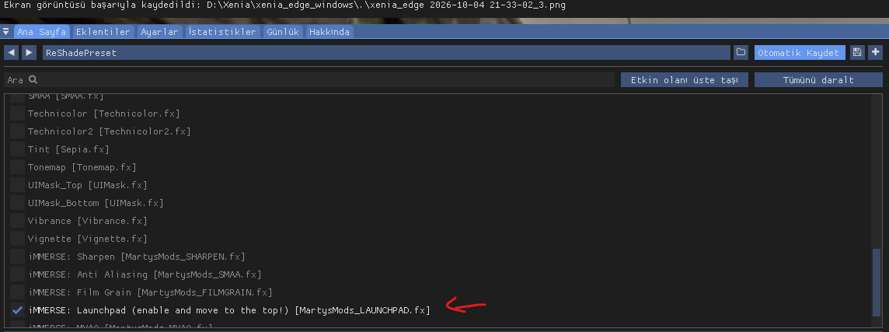The image size is (889, 332).
Task: Switch to the Ana Sayfa tab
Action: [42, 32]
